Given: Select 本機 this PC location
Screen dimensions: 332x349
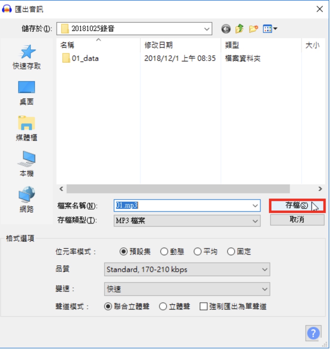Looking at the screenshot, I should pyautogui.click(x=27, y=164).
